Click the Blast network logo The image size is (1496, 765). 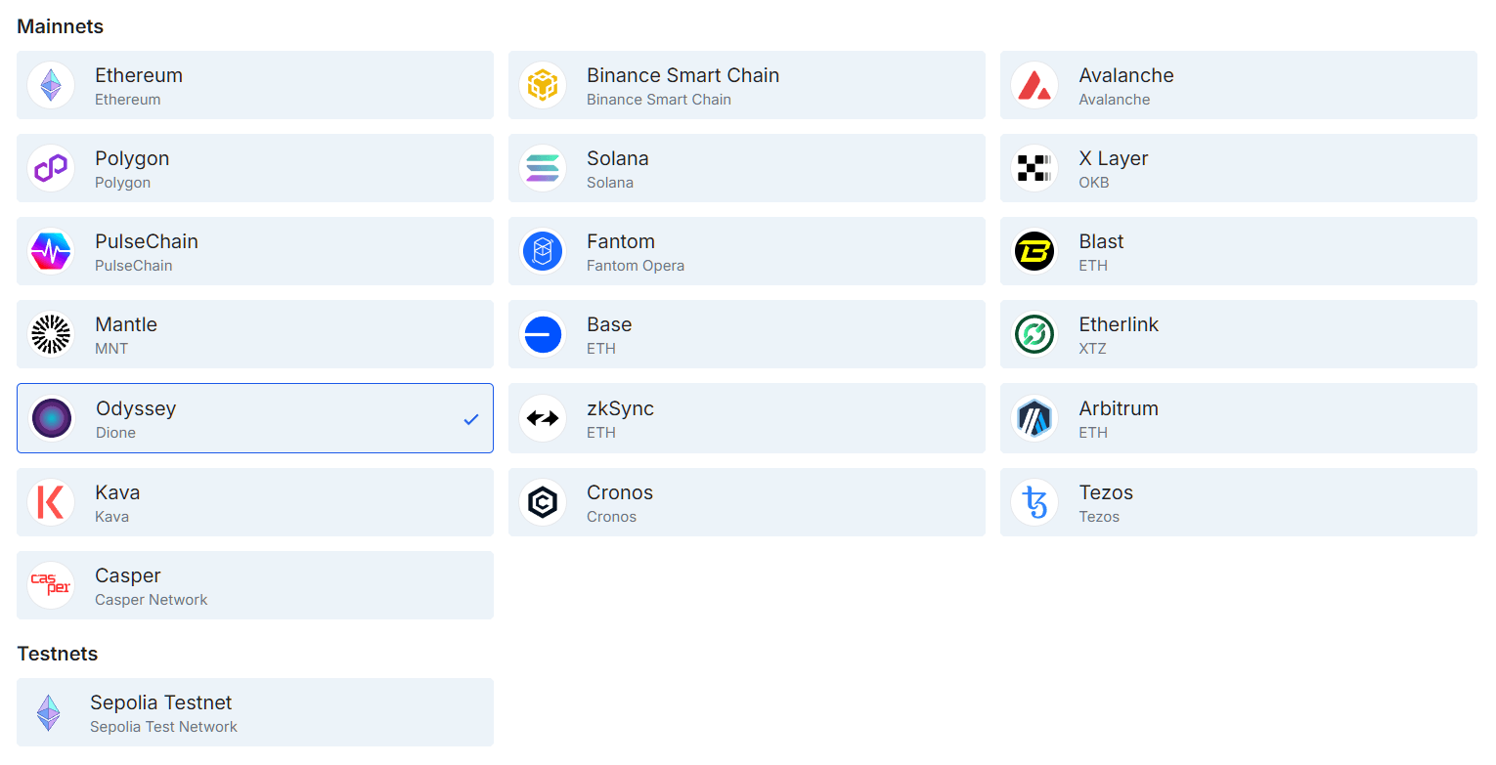coord(1034,251)
